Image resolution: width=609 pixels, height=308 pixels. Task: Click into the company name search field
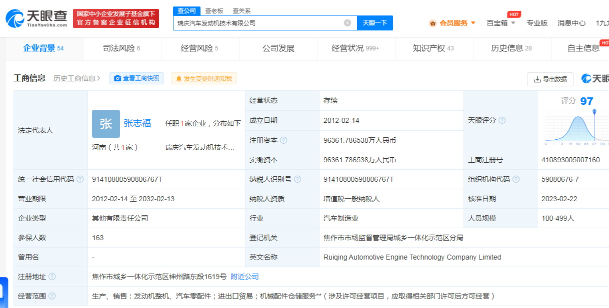(257, 23)
